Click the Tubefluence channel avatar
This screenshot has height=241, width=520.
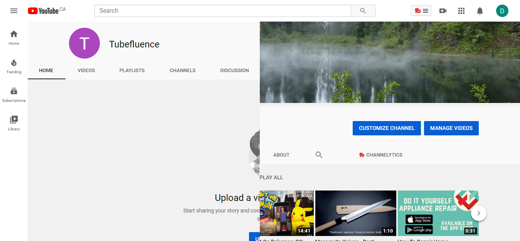(84, 43)
